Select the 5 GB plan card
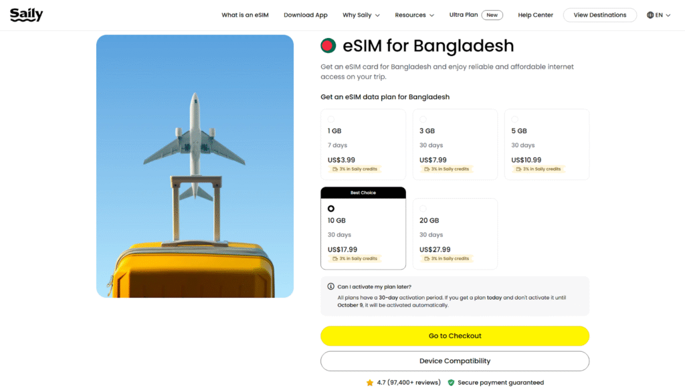The image size is (685, 388). 547,144
